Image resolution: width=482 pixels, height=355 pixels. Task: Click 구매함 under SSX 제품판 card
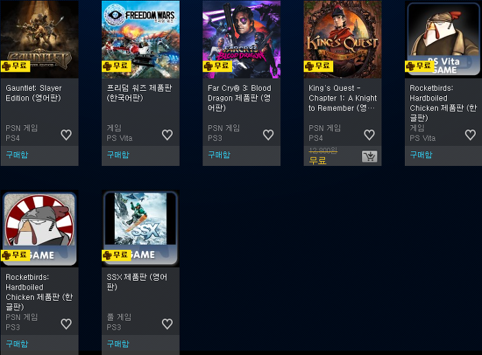point(118,343)
